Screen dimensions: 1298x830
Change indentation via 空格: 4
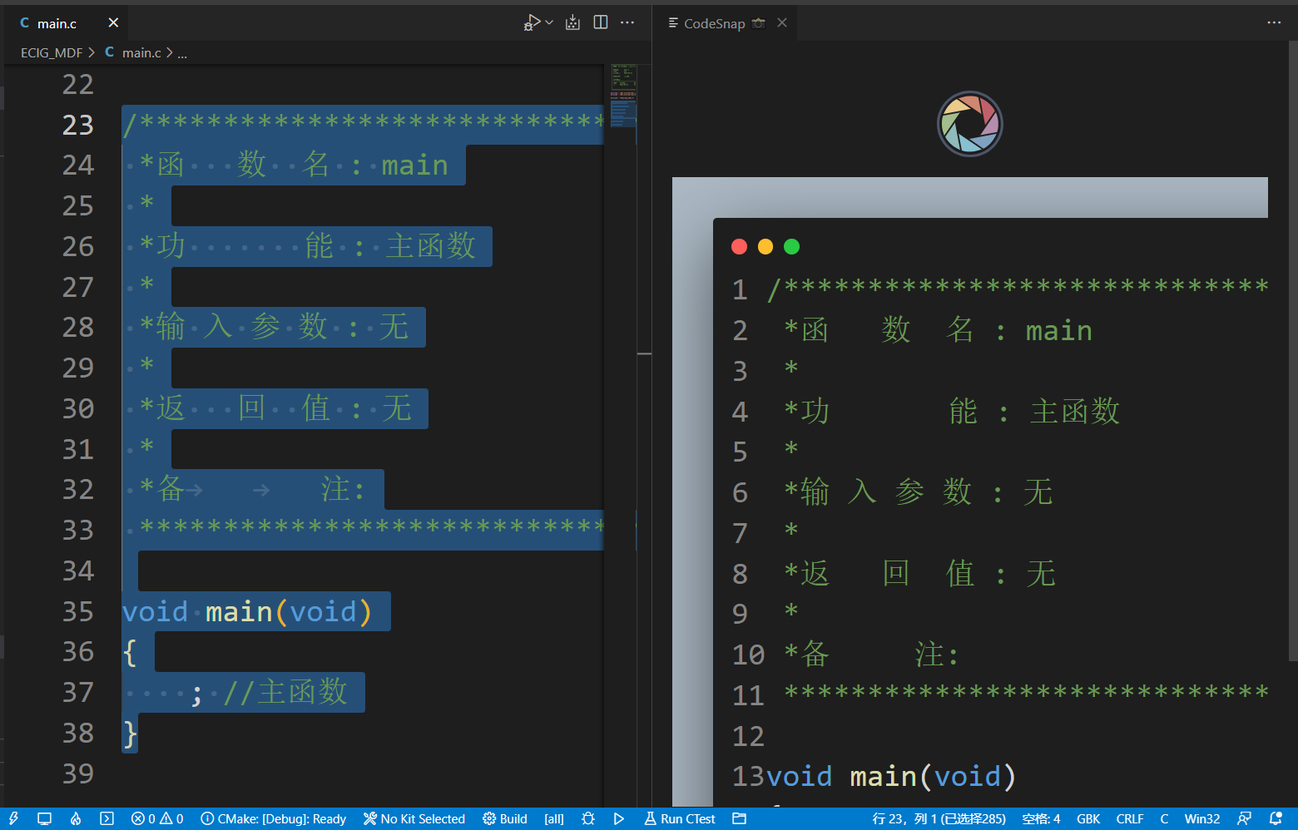tap(1041, 818)
